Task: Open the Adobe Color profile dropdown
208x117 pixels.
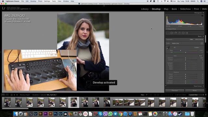Action: tap(176, 43)
